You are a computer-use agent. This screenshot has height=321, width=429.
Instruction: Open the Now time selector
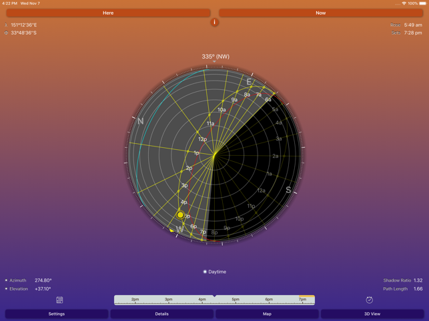pos(320,13)
